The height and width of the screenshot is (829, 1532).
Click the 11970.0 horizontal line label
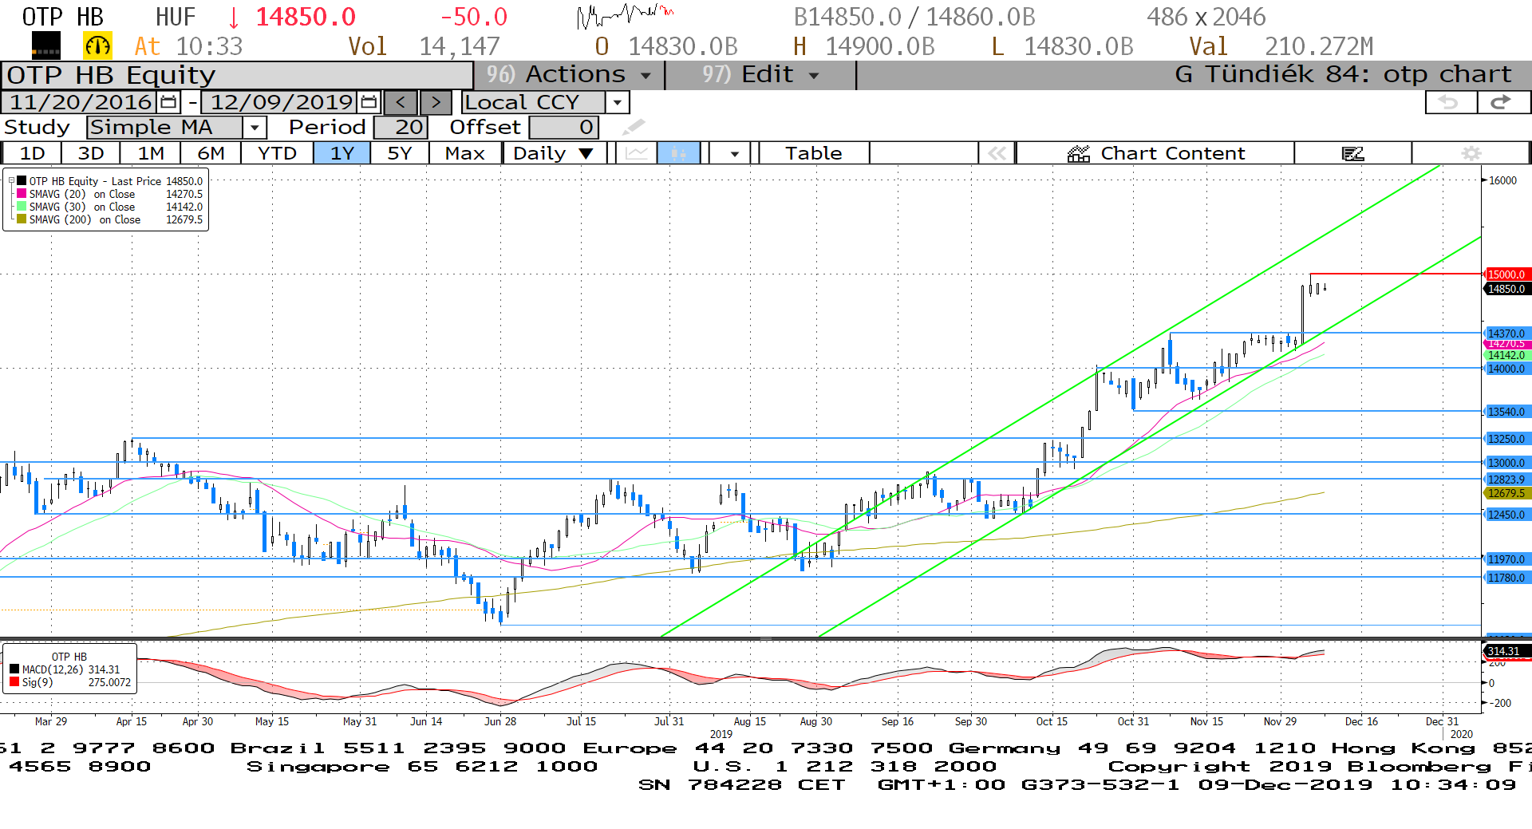pyautogui.click(x=1506, y=559)
